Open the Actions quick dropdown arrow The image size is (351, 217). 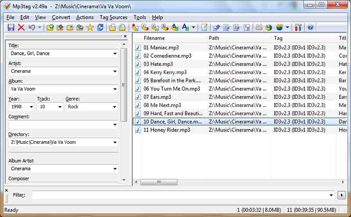click(x=193, y=27)
